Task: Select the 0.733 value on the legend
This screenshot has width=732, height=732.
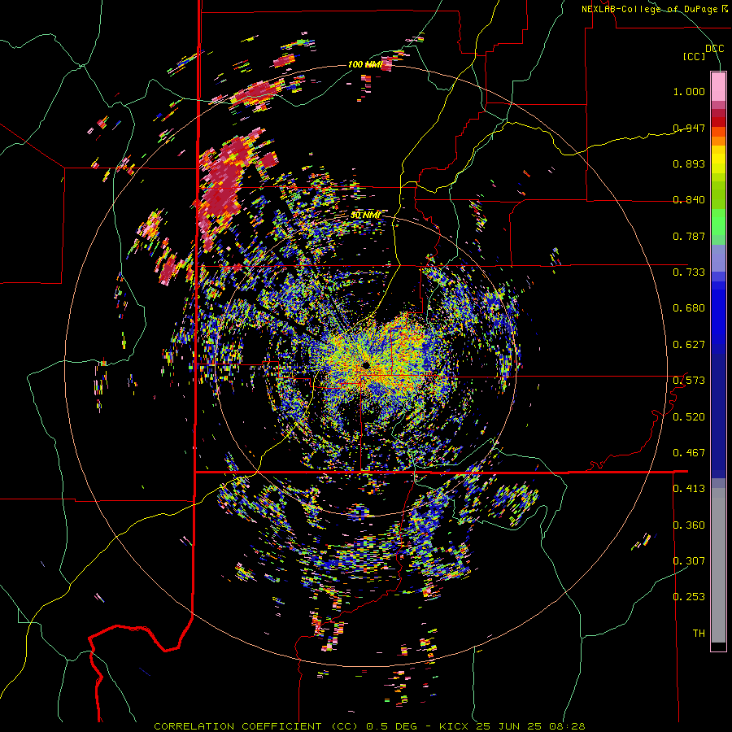Action: pos(689,272)
